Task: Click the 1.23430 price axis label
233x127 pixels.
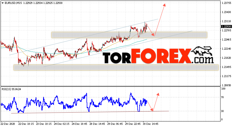Action: [226, 12]
